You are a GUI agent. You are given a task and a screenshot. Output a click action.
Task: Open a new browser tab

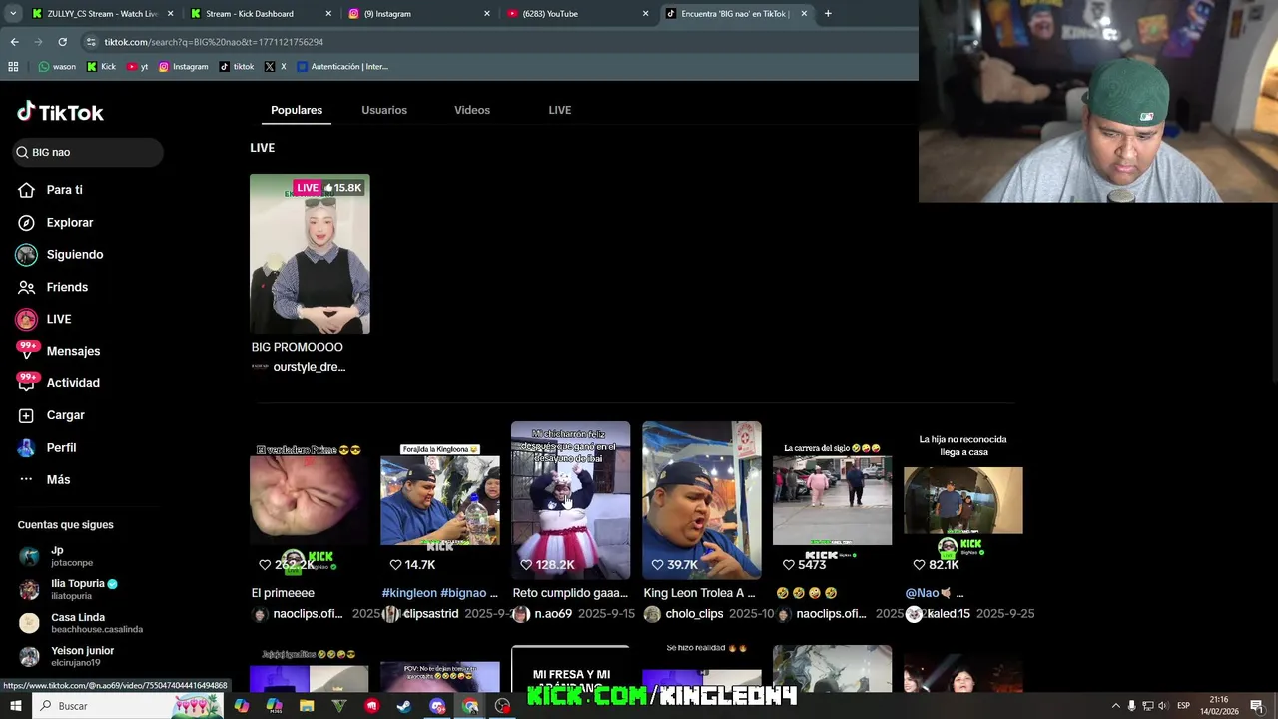pyautogui.click(x=828, y=14)
